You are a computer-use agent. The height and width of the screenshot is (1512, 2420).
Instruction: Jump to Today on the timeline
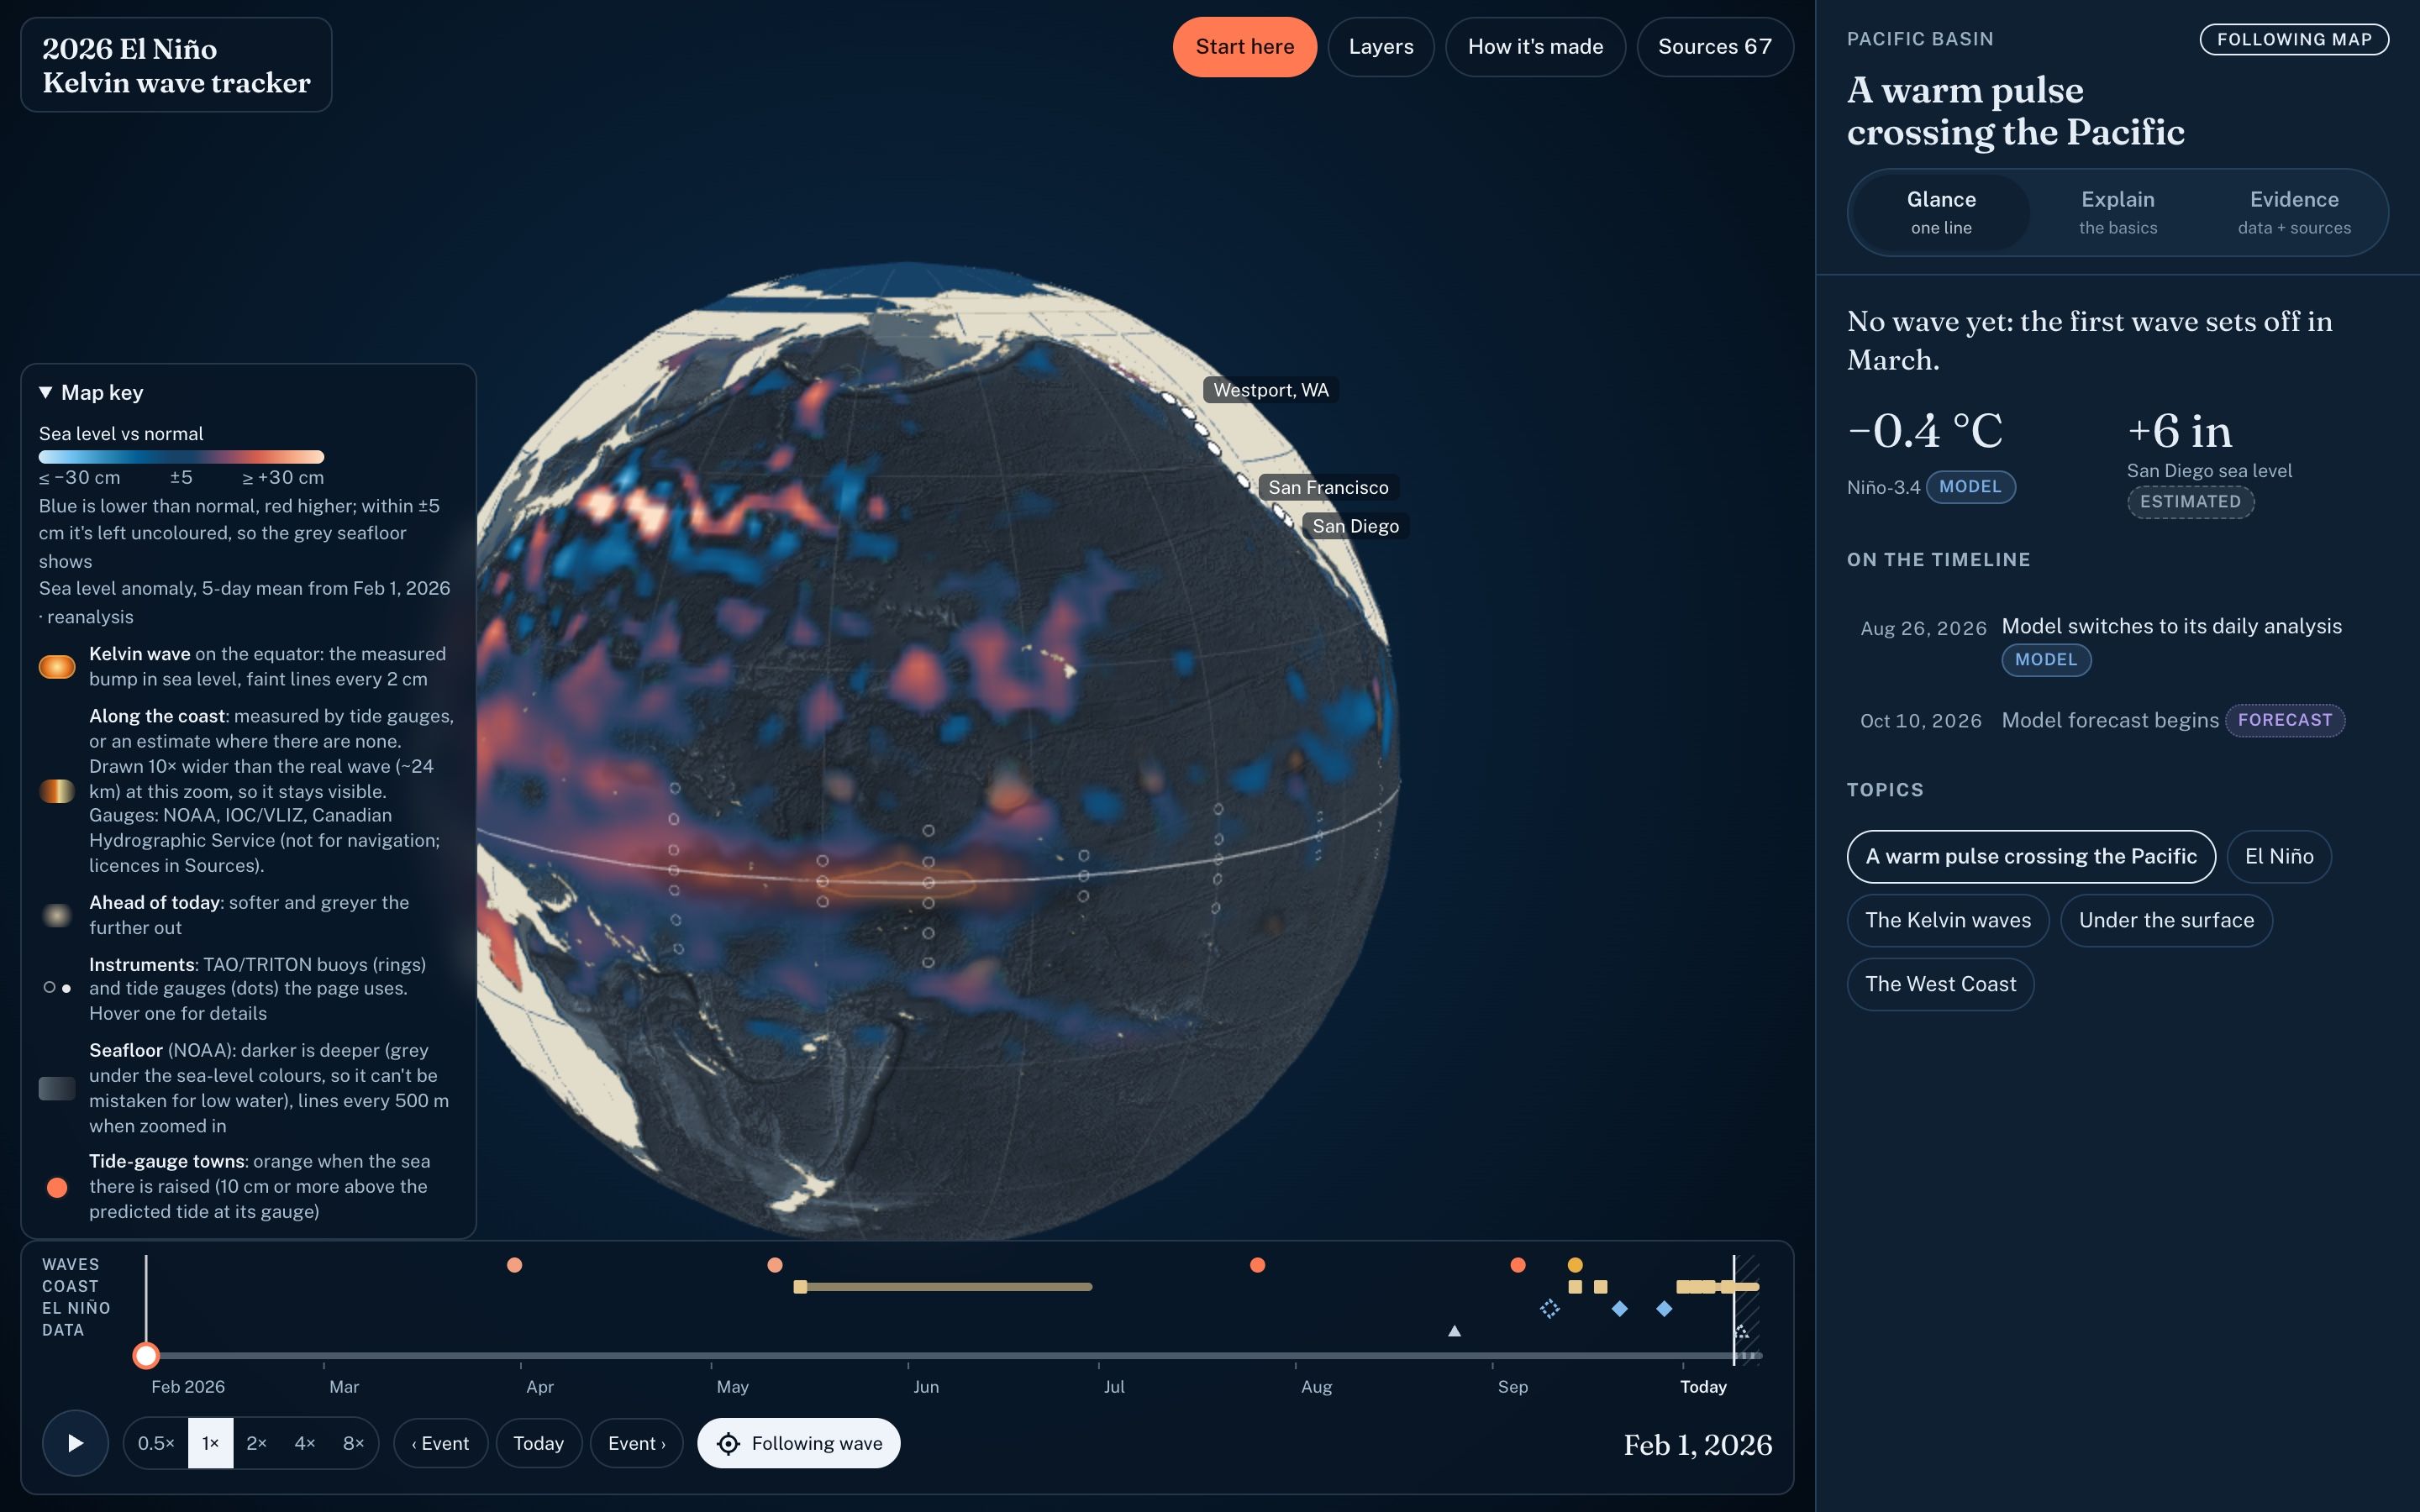pos(538,1443)
